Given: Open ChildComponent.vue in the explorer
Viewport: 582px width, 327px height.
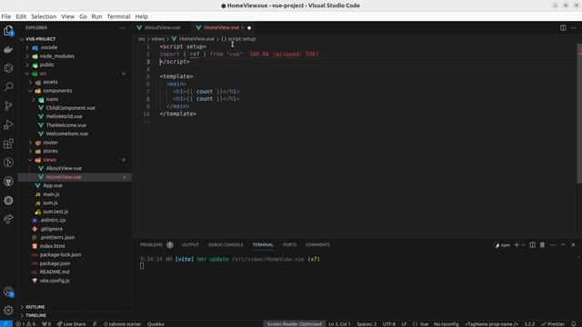Looking at the screenshot, I should tap(71, 108).
